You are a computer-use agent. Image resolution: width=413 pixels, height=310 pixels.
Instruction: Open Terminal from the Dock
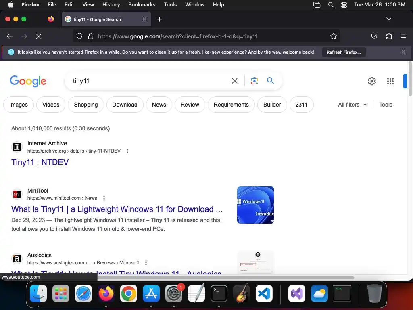point(219,293)
